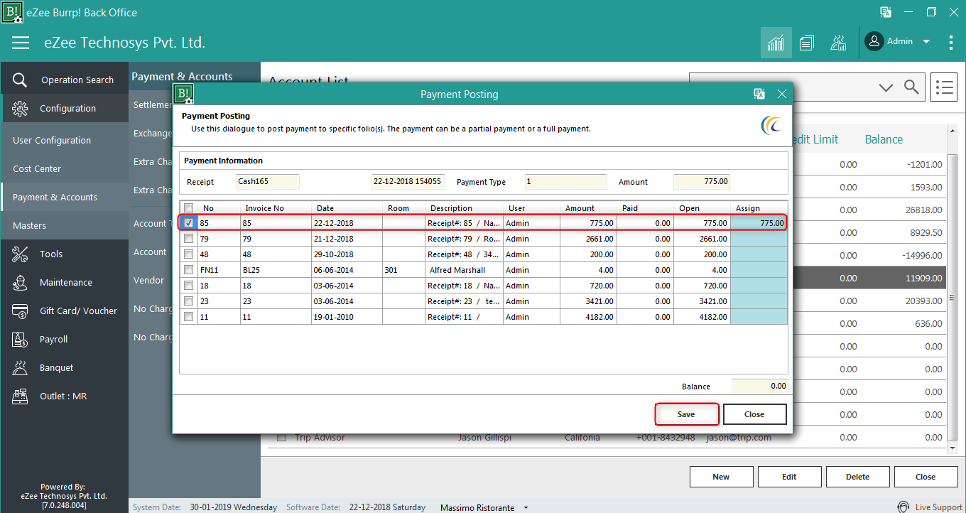Open the reports document icon in header
Screen dimensions: 966x513
coord(806,43)
